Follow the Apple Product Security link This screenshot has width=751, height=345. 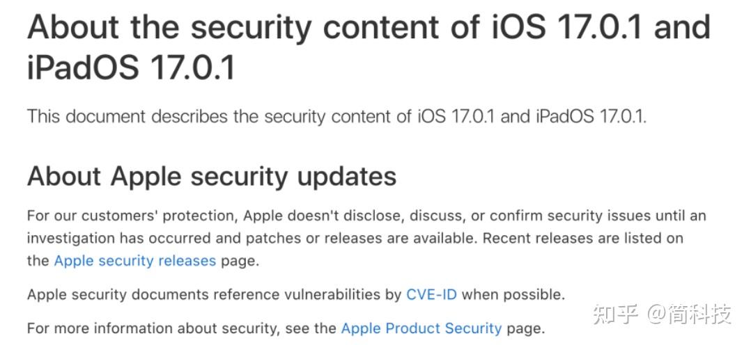point(421,328)
